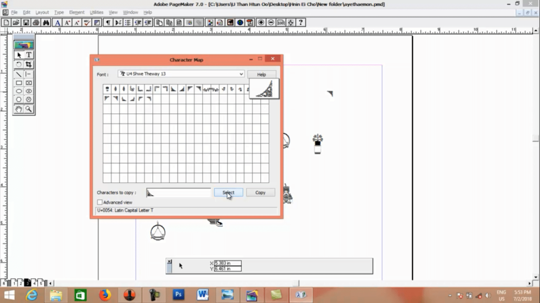Pick the first glyph in character grid
Viewport: 540px width, 303px height.
coord(107,89)
